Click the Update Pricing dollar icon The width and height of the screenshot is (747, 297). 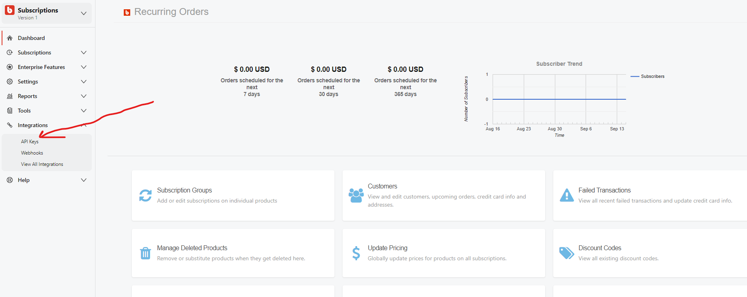[x=356, y=253]
